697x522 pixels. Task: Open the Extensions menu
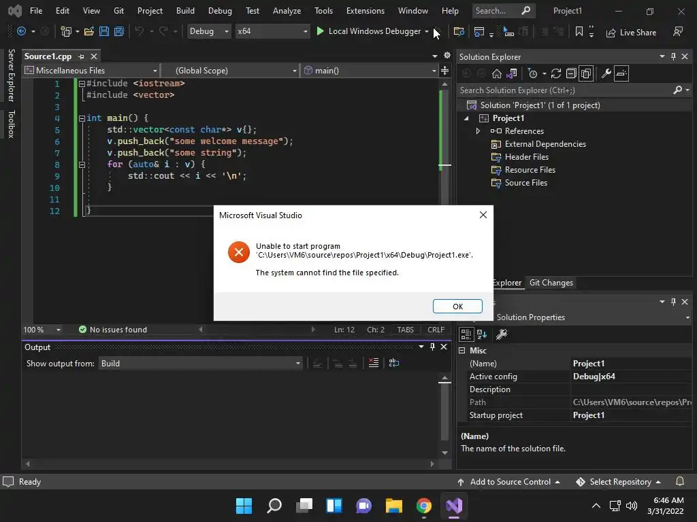tap(366, 11)
